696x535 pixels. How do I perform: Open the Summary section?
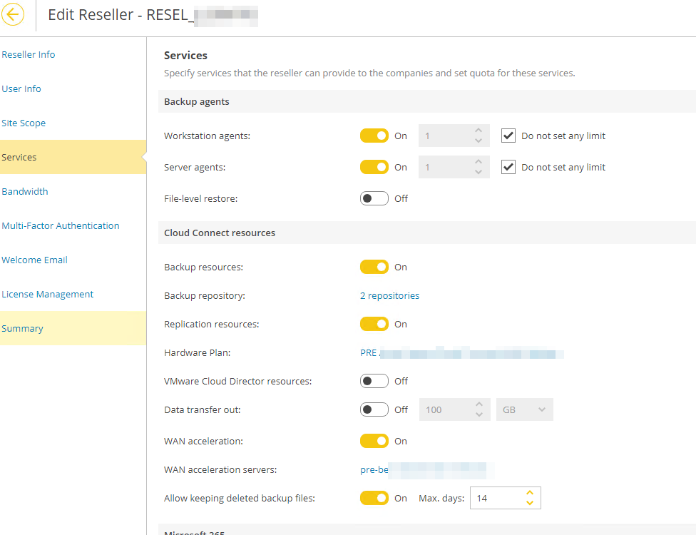(x=23, y=328)
